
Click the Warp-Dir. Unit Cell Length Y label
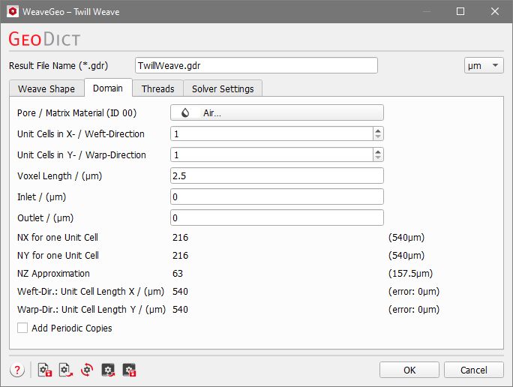point(91,310)
